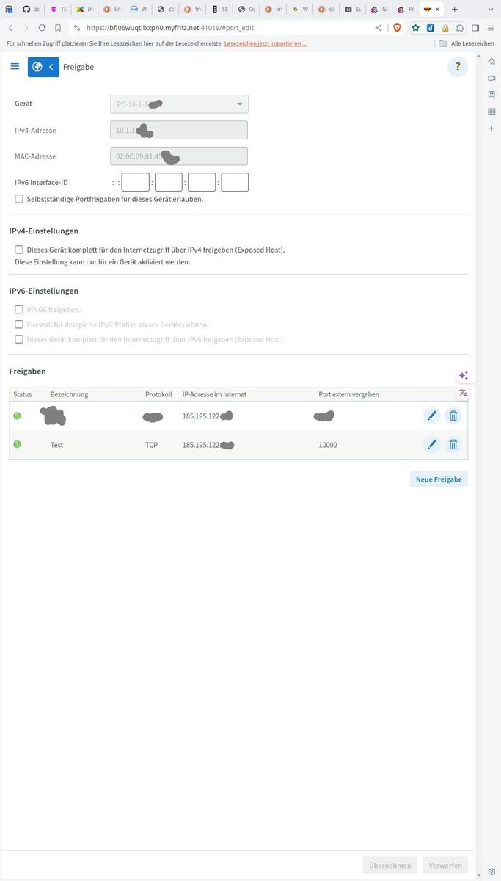Screen dimensions: 501x881
Task: Enable Selbstständige Portfreigaben checkbox
Action: click(x=19, y=199)
